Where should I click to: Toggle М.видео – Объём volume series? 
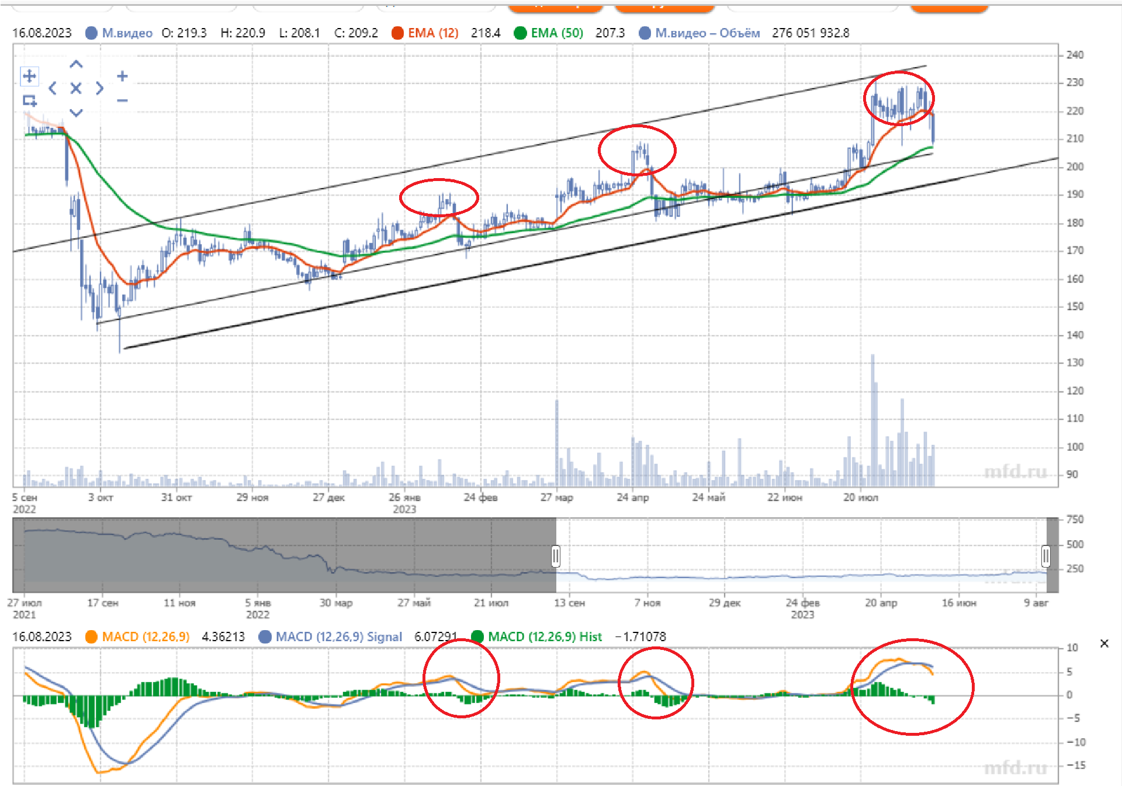707,33
